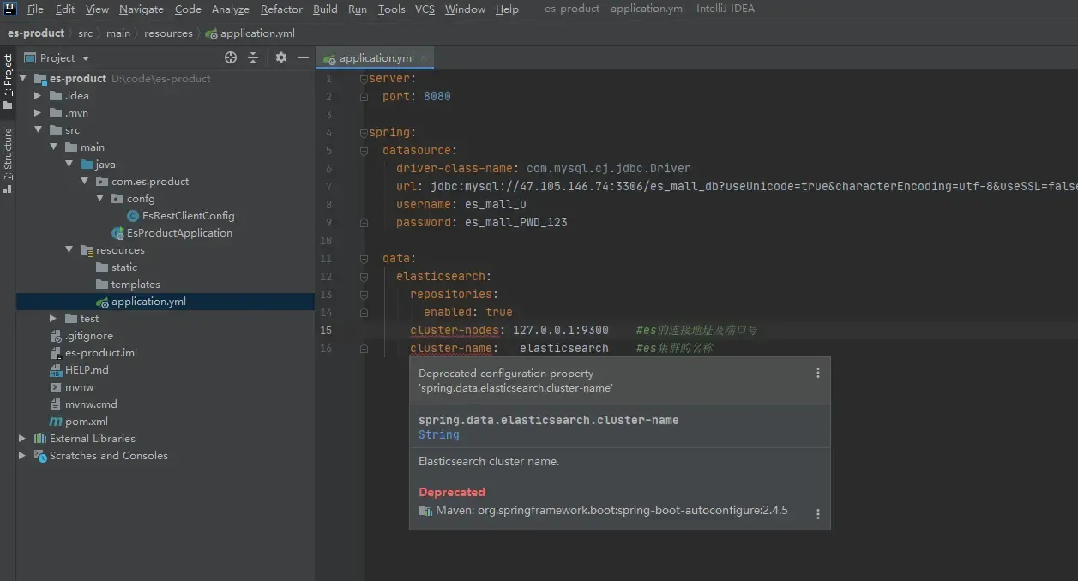Viewport: 1078px width, 581px height.
Task: Open the VCS menu
Action: [425, 9]
